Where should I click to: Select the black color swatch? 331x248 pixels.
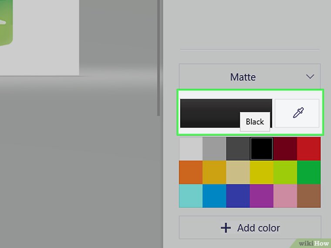[x=261, y=149]
